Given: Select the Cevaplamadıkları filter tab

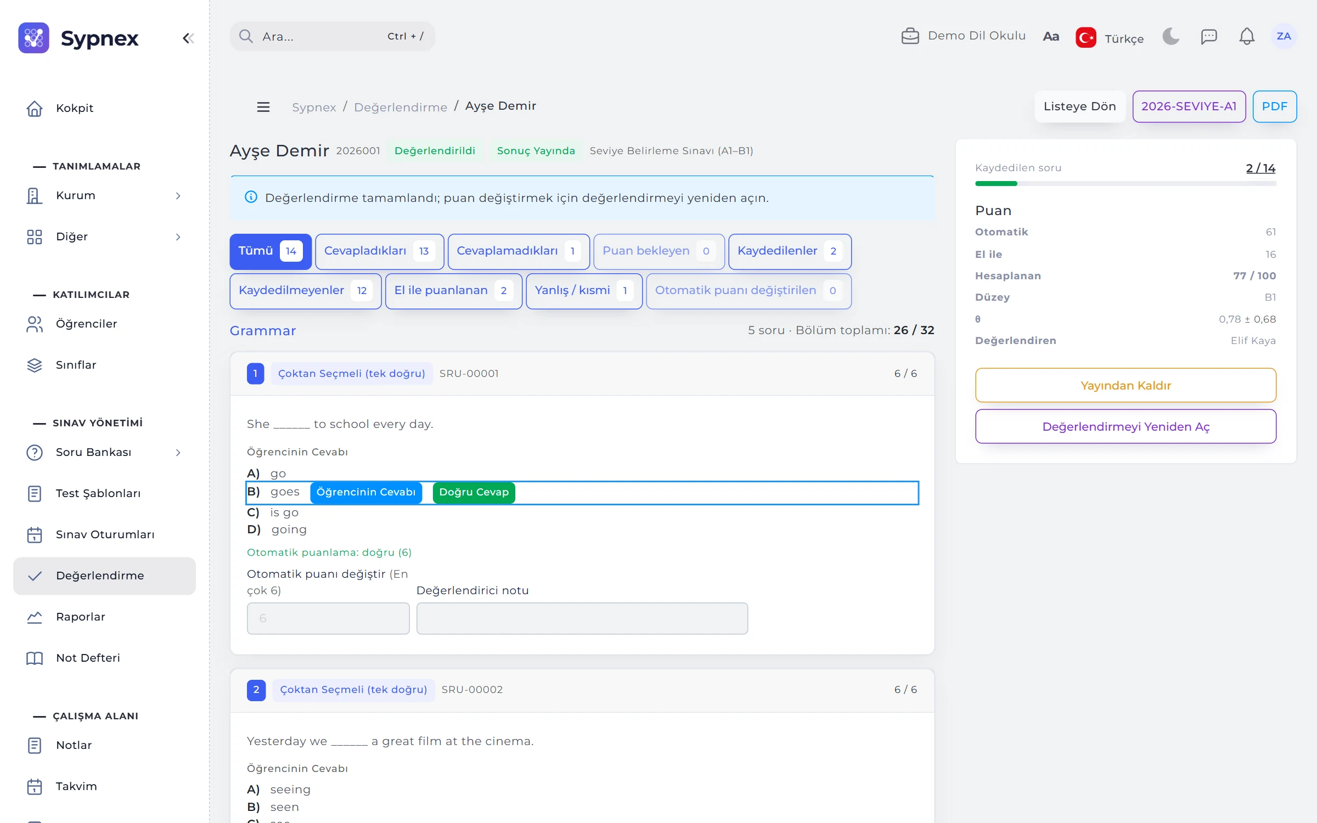Looking at the screenshot, I should click(519, 251).
